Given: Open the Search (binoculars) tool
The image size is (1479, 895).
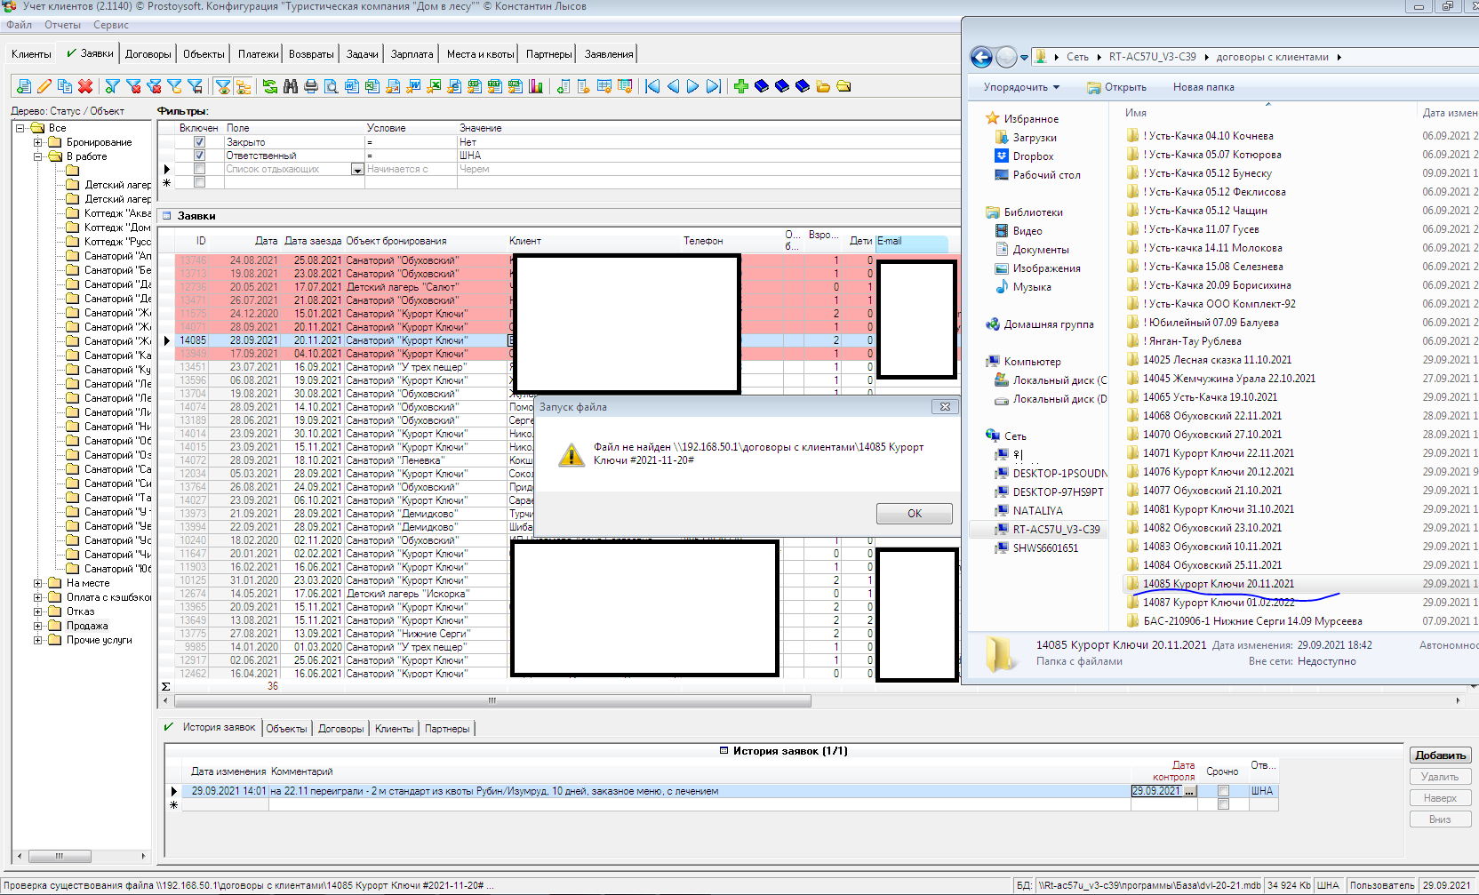Looking at the screenshot, I should pyautogui.click(x=291, y=86).
